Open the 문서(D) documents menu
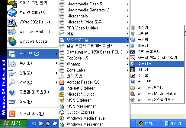The height and width of the screenshot is (128, 186). pos(33,63)
